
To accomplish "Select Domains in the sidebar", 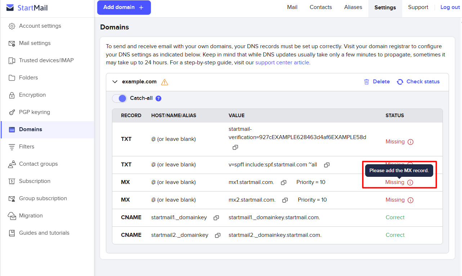I will click(47, 130).
